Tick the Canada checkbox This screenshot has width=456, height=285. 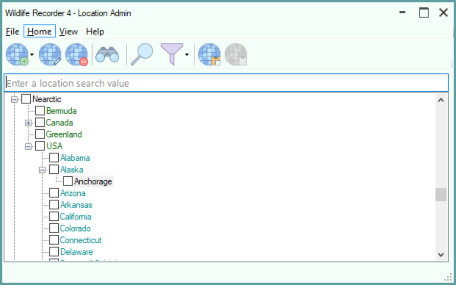point(40,122)
